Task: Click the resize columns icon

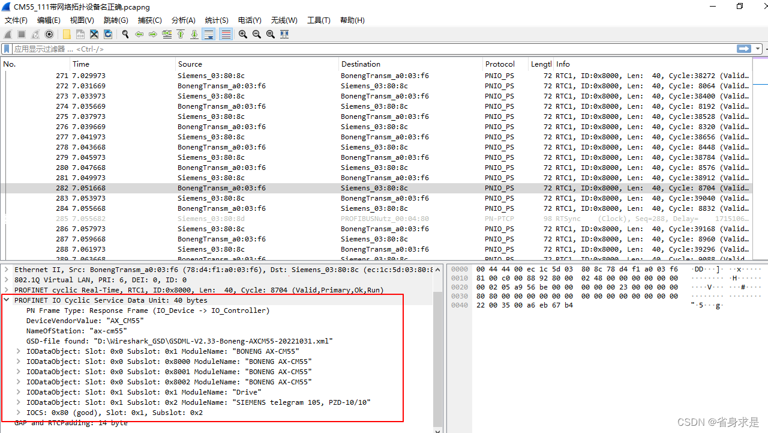Action: click(x=284, y=34)
